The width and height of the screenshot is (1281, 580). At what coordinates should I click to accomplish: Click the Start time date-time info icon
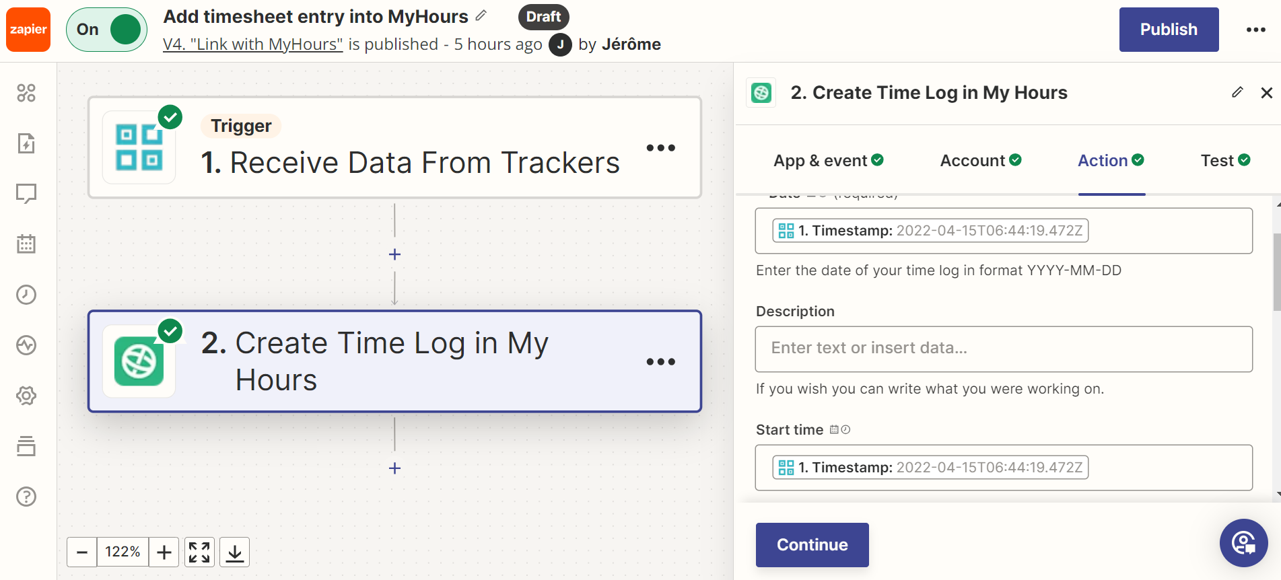point(840,429)
